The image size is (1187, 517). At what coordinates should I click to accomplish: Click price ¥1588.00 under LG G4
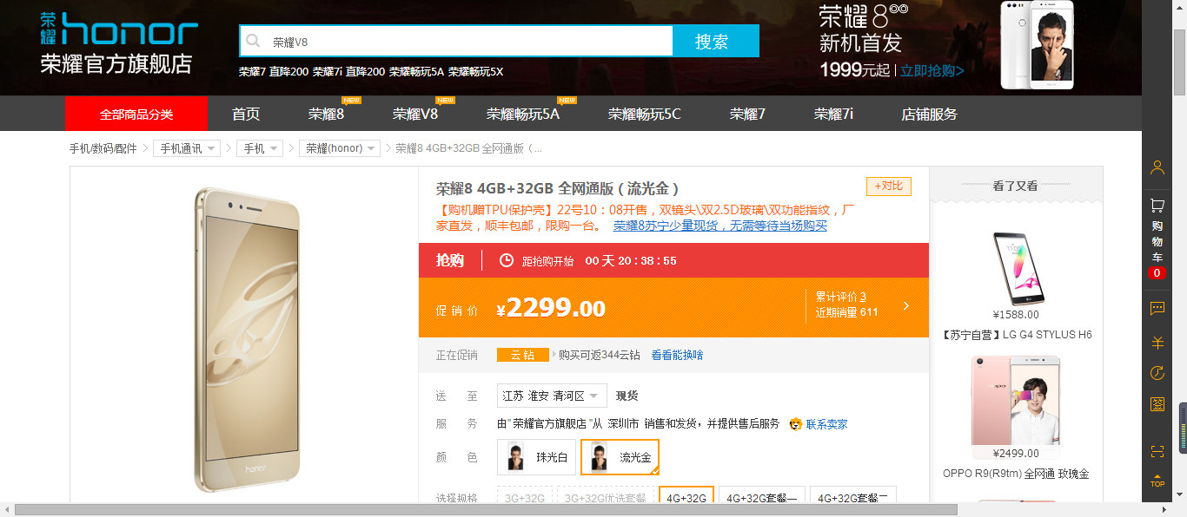click(1016, 315)
